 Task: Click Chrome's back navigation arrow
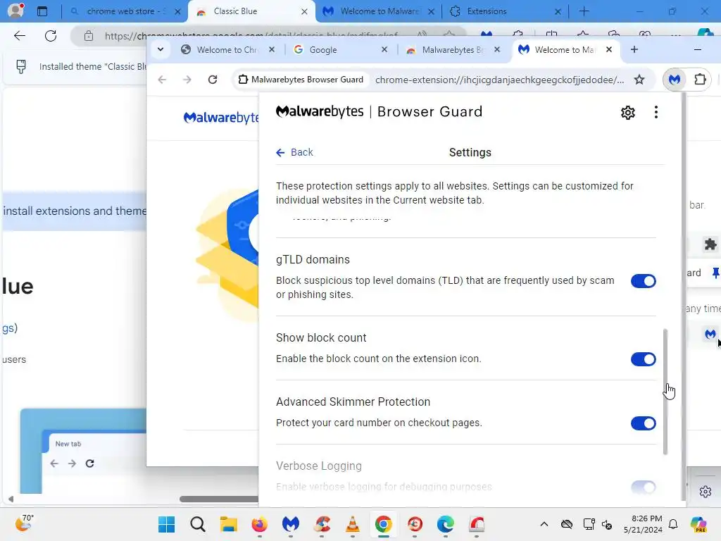click(162, 80)
